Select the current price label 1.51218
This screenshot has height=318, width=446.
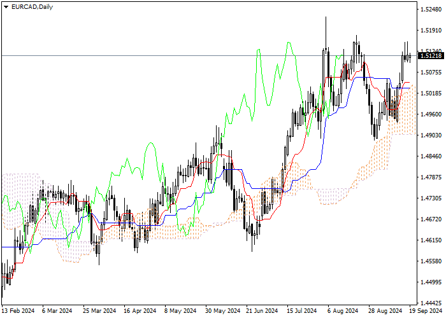(x=431, y=56)
